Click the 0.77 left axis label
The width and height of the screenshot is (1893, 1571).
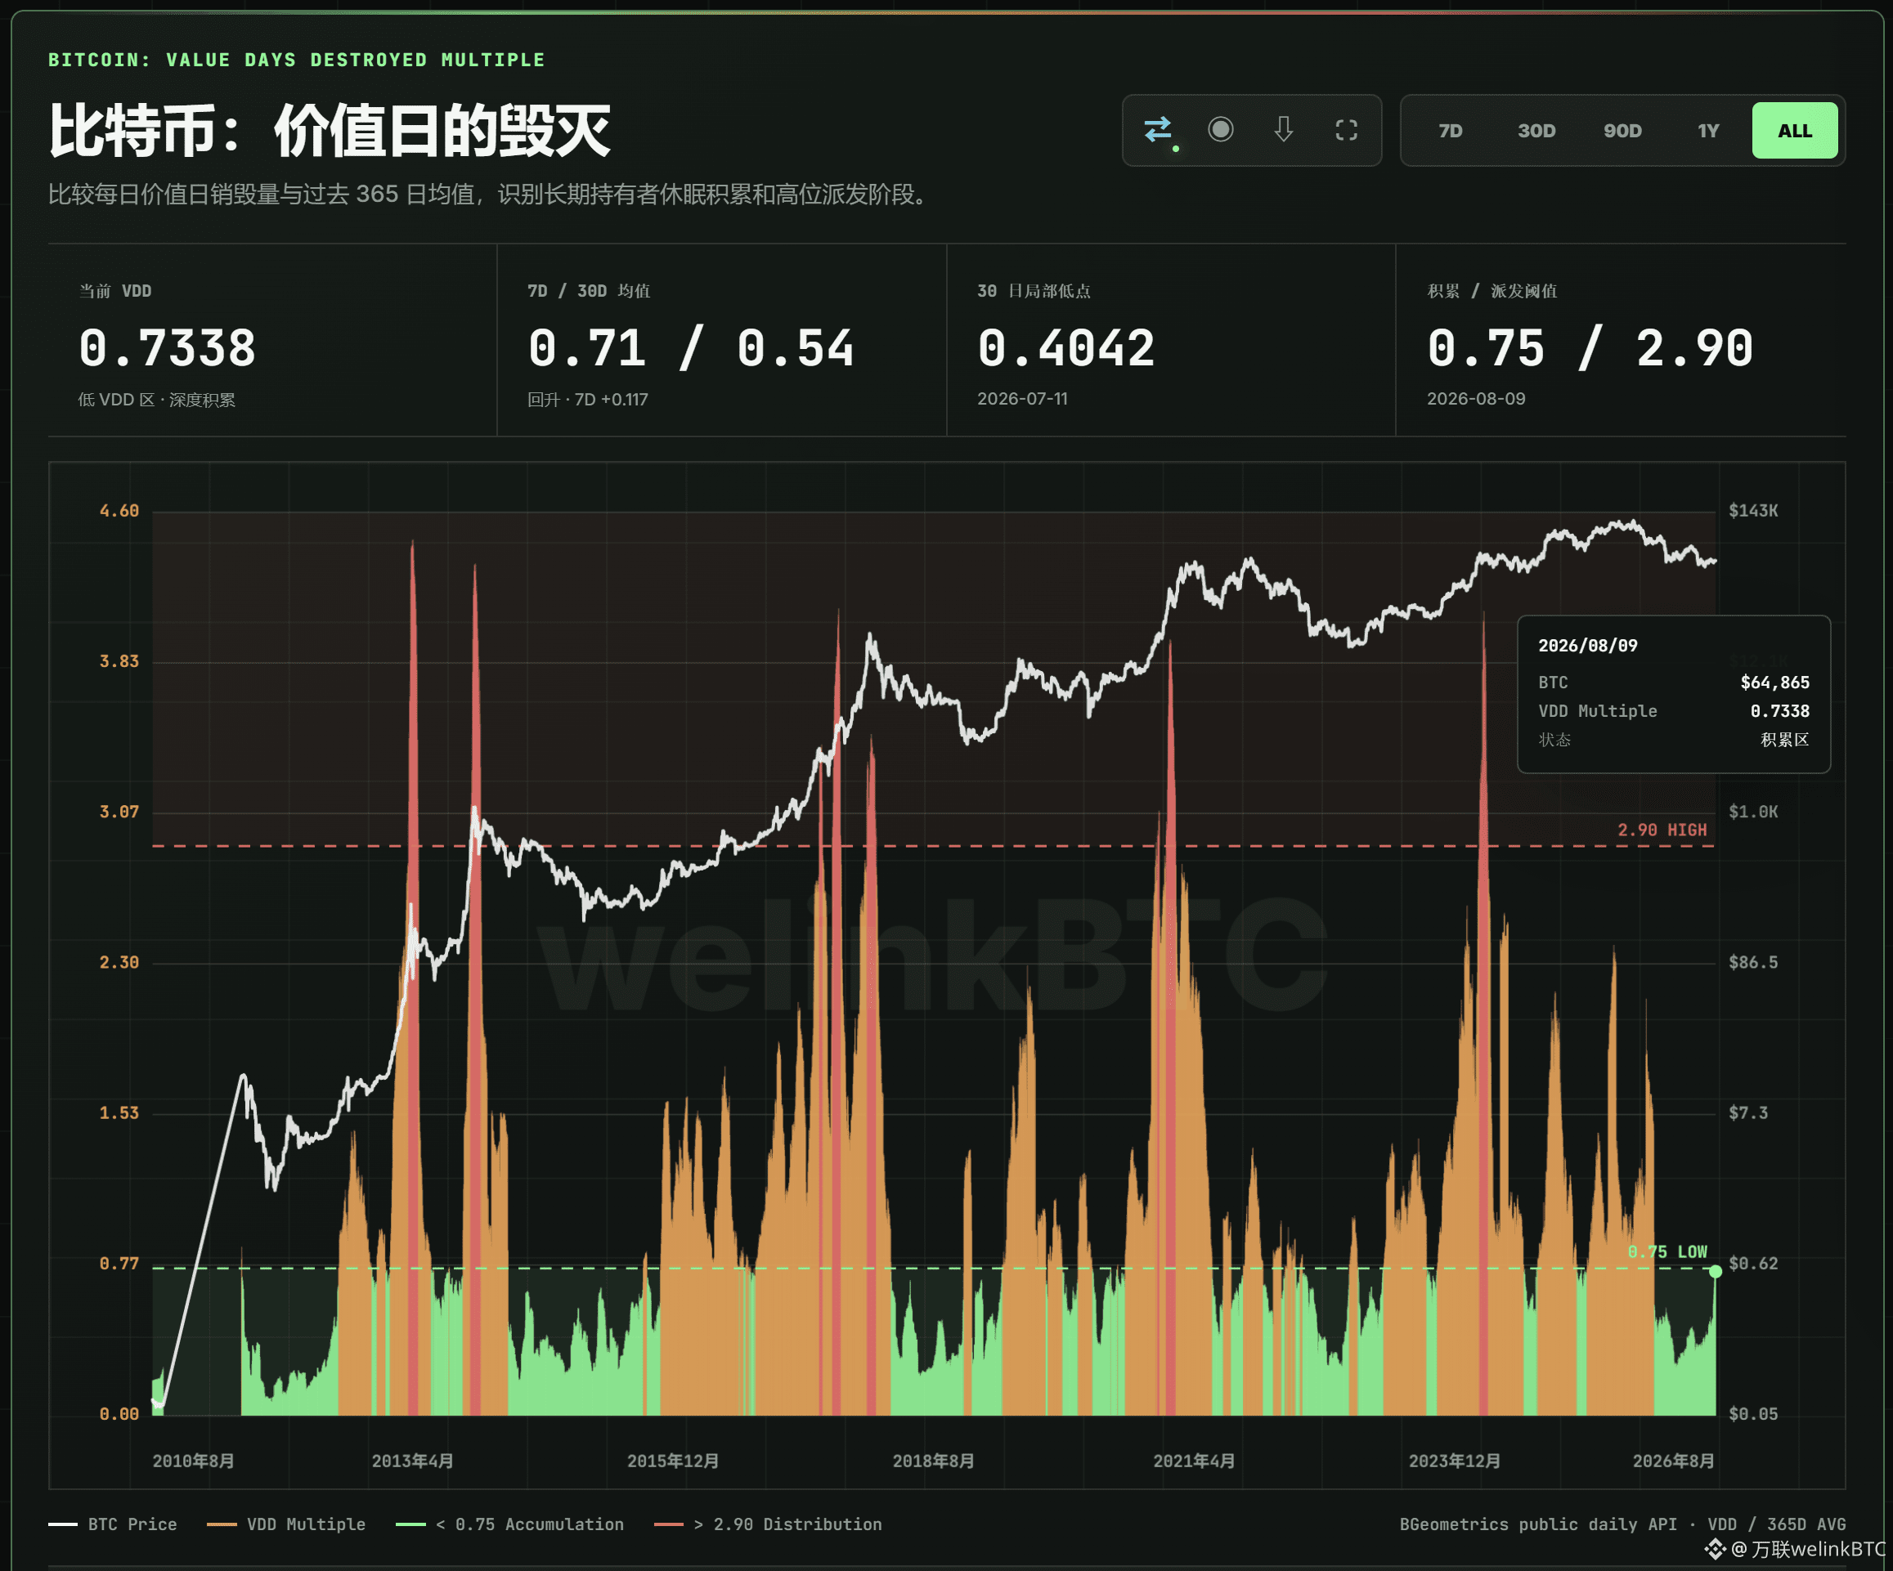pyautogui.click(x=119, y=1264)
